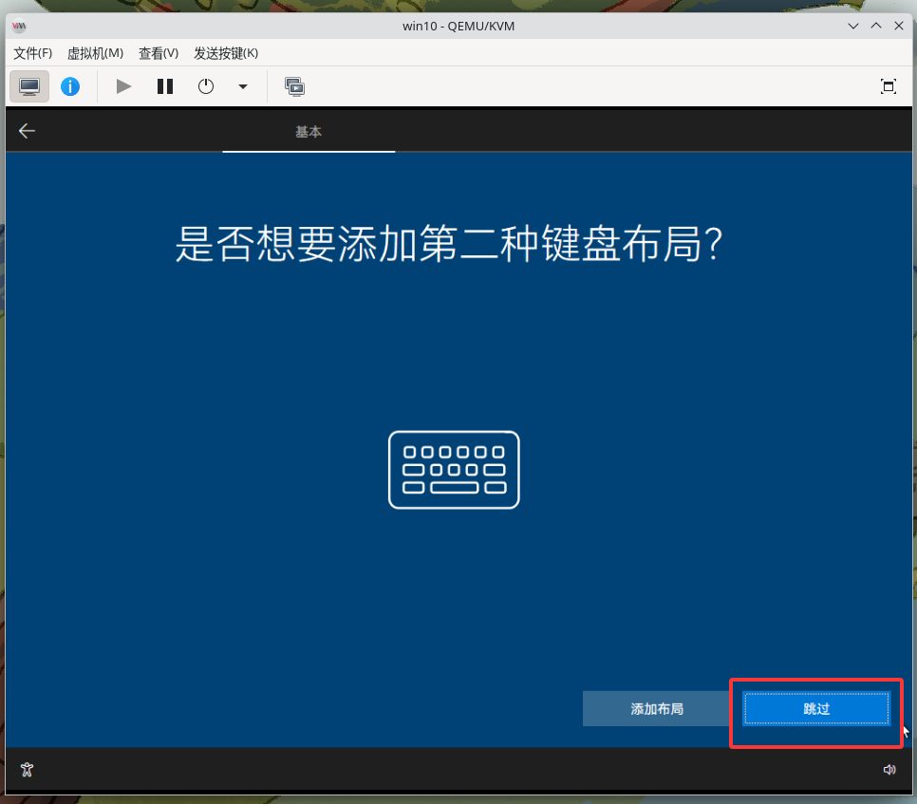This screenshot has height=804, width=917.
Task: Go back using the setup back arrow
Action: coord(27,131)
